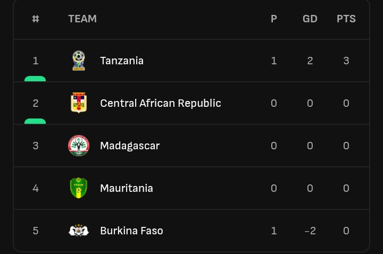The width and height of the screenshot is (383, 254).
Task: Click the Mauritania green shield crest
Action: tap(79, 188)
